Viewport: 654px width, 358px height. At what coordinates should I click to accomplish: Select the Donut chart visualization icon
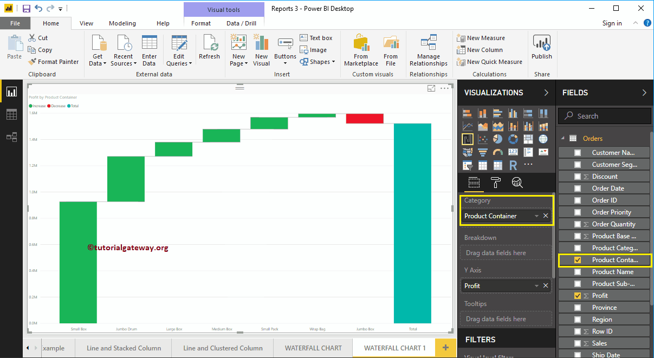(x=513, y=139)
